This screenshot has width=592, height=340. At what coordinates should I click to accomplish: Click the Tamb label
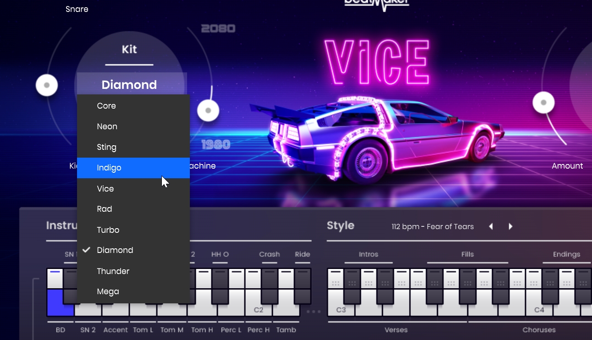[x=286, y=330]
